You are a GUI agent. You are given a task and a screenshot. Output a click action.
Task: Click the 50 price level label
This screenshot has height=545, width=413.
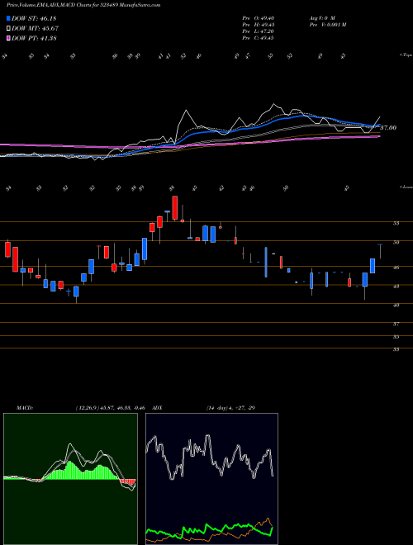(396, 242)
